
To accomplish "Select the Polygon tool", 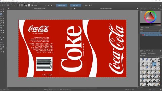I will (x=1, y=18).
